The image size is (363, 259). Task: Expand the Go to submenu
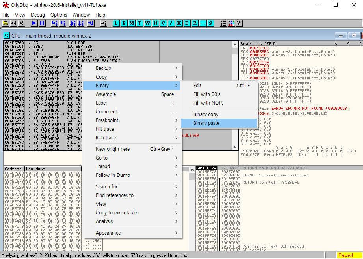132,158
